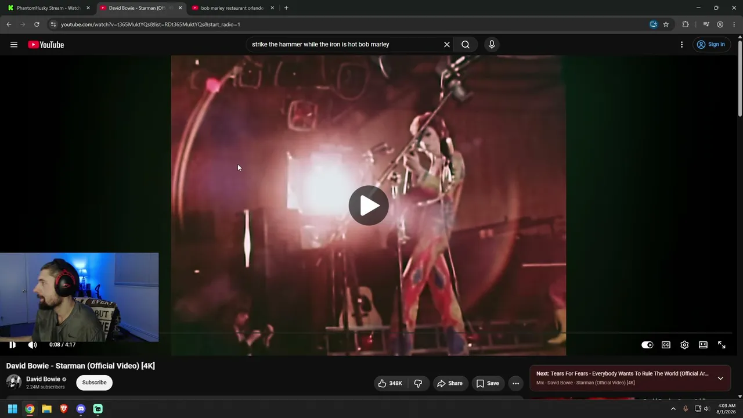Viewport: 743px width, 418px height.
Task: Open Discord from the taskbar
Action: pos(81,409)
